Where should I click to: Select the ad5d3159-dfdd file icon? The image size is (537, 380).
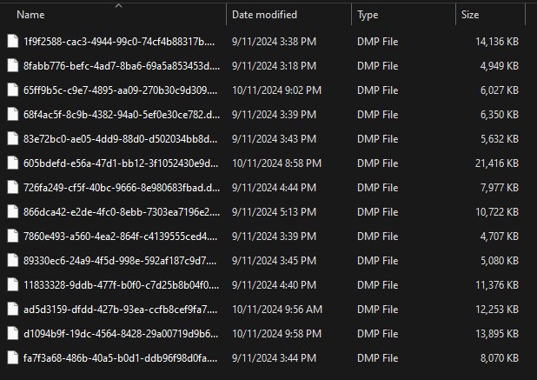(13, 309)
